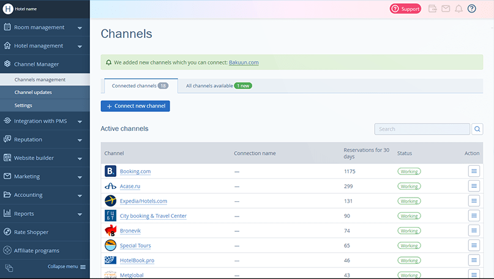Click the search magnifier button

pos(477,129)
